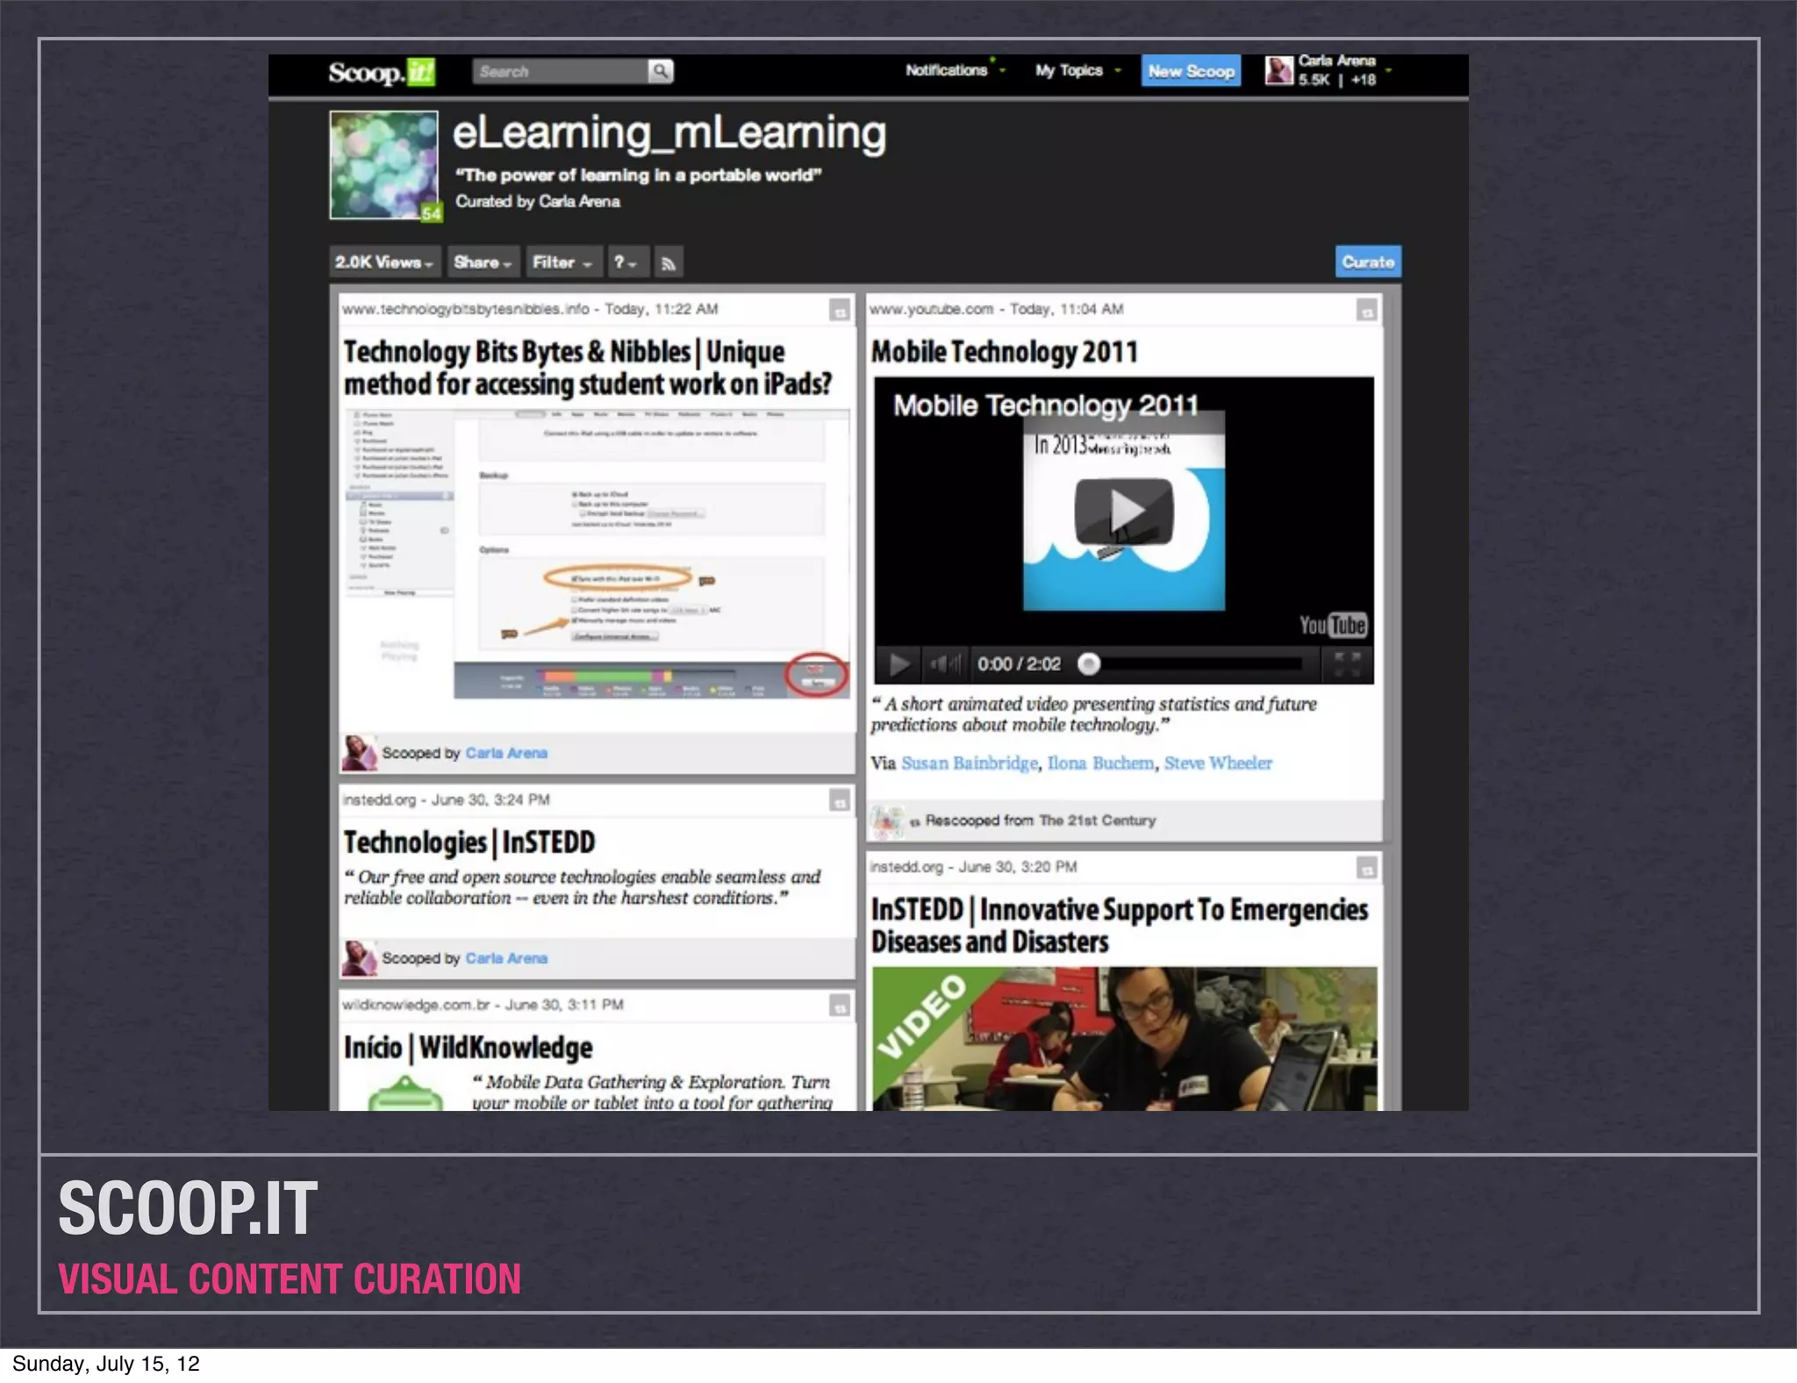Click the Scoop.it logo
The image size is (1797, 1383).
(382, 72)
